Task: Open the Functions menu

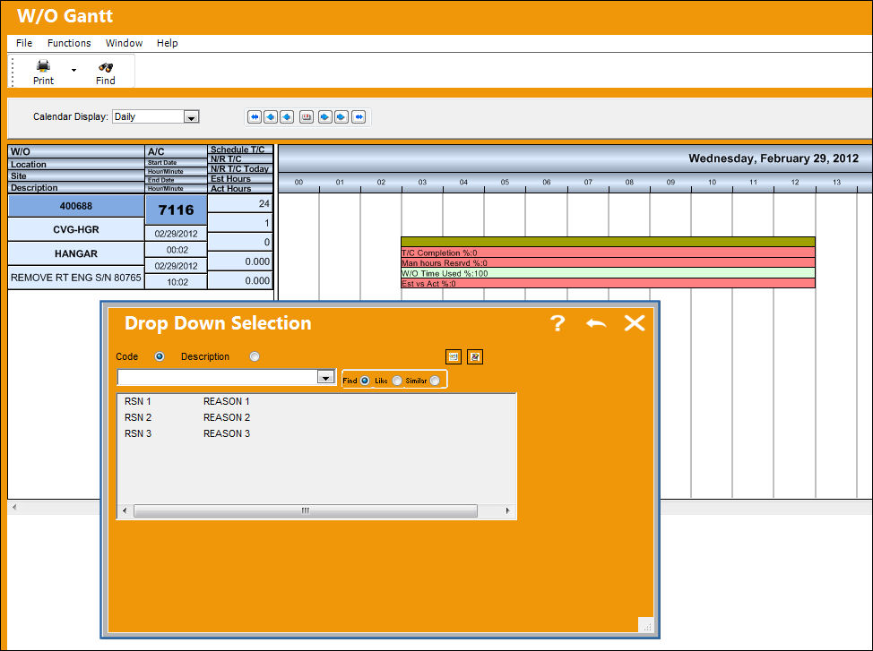Action: [69, 43]
